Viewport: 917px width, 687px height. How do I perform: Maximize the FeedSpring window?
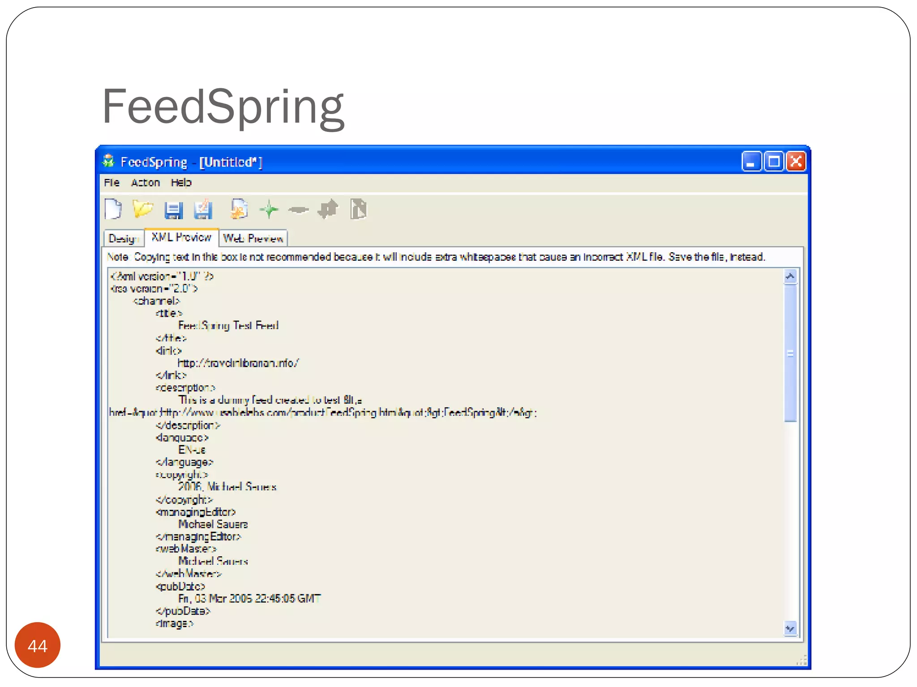click(x=774, y=161)
